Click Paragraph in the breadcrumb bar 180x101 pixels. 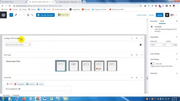pyautogui.click(x=16, y=95)
